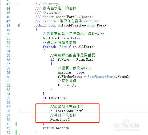
Task: Click line number 68 in the gutter
Action: 8,111
